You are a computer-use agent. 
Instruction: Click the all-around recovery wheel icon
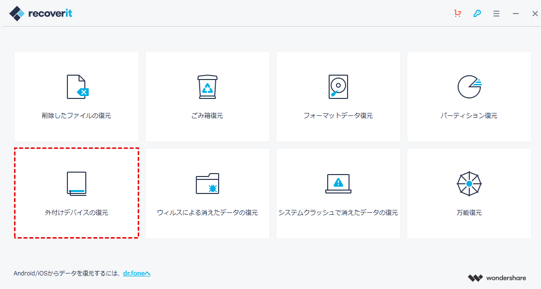pyautogui.click(x=469, y=184)
